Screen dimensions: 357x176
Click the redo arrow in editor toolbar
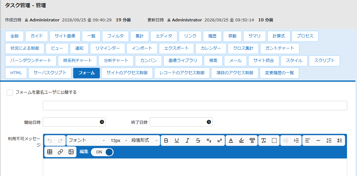point(60,140)
